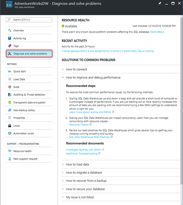Select Scale in settings
183x205 pixels.
(x=29, y=87)
